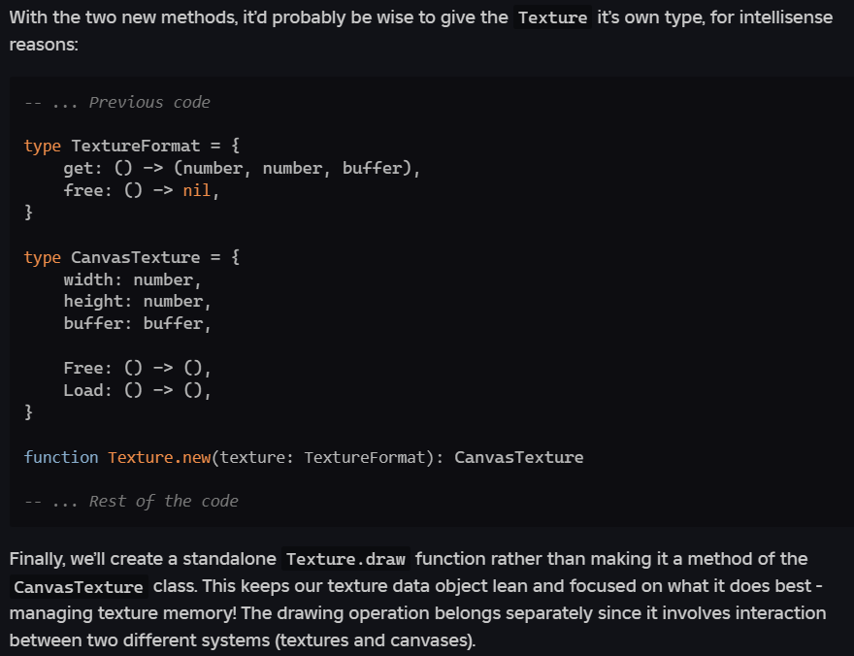Screen dimensions: 854x656
Task: Click the word "intellisense" in the intro
Action: click(x=784, y=18)
